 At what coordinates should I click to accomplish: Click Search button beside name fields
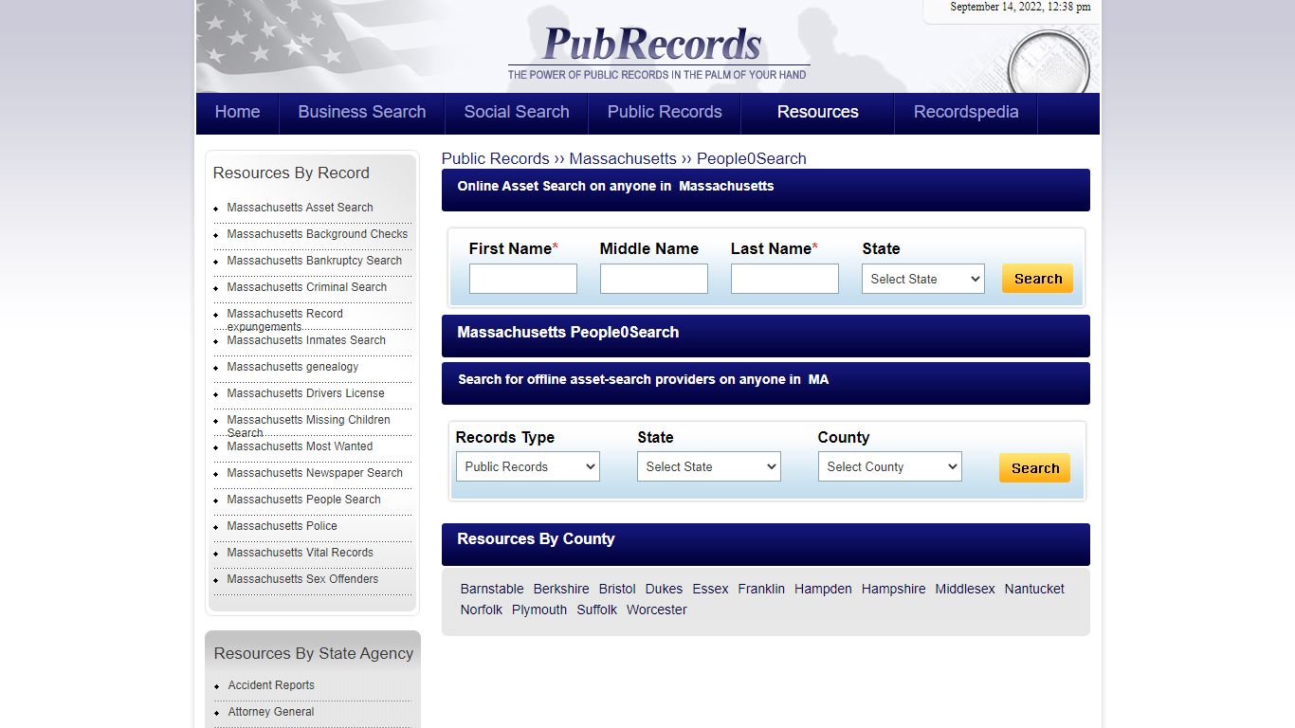click(x=1038, y=279)
